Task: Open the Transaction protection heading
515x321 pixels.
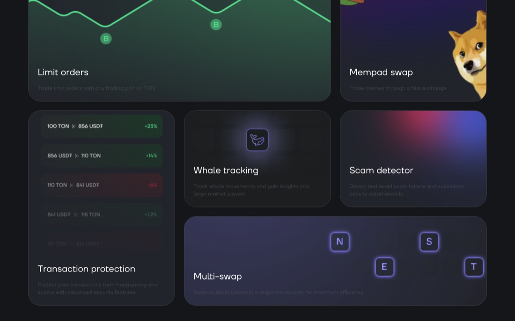Action: [87, 269]
